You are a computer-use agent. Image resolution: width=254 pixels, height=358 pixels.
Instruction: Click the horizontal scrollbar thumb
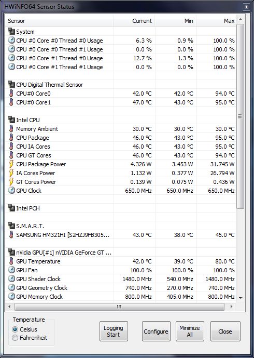click(x=119, y=307)
